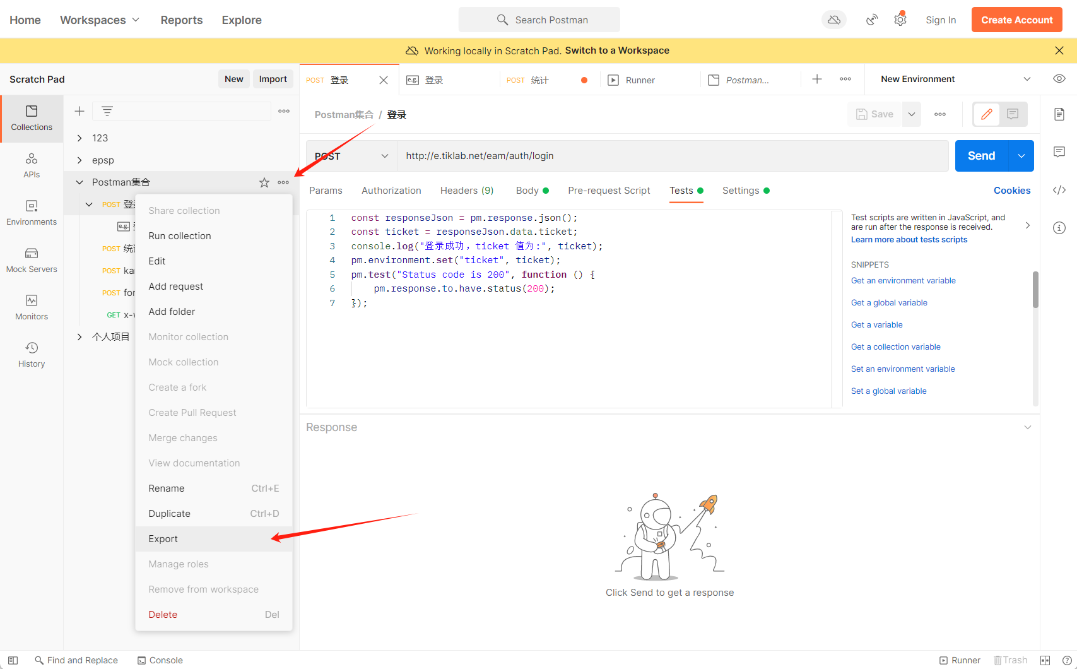Switch to the Headers (9) tab
The image size is (1077, 669).
[467, 191]
